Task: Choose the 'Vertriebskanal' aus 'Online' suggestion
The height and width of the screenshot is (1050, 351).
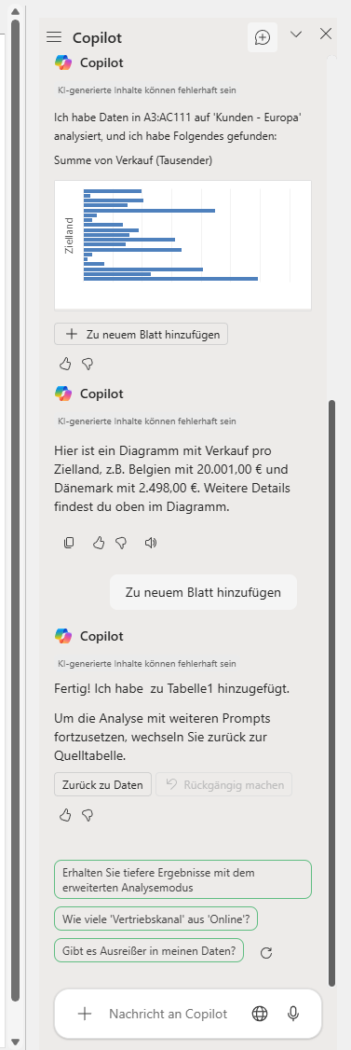Action: point(155,919)
